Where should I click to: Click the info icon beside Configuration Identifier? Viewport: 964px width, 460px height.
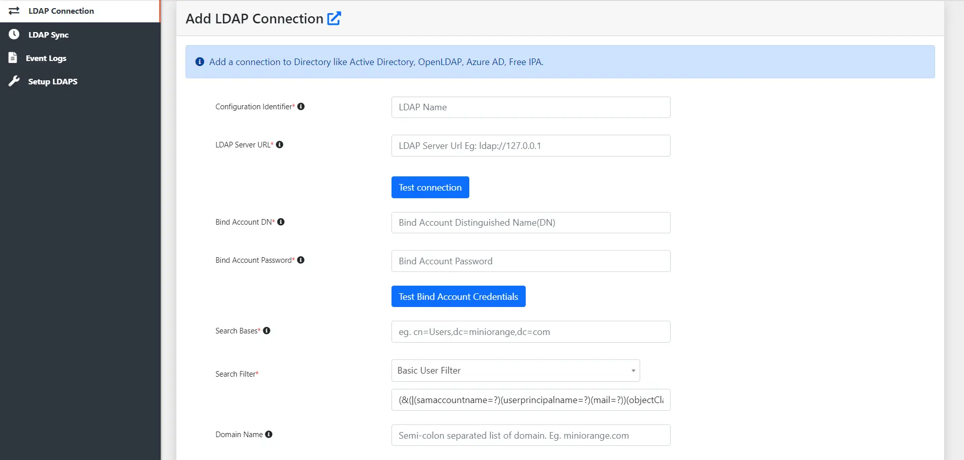[x=301, y=106]
